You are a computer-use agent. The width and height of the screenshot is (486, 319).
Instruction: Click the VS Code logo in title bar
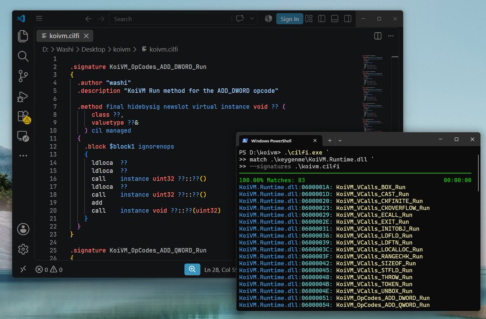click(x=21, y=19)
